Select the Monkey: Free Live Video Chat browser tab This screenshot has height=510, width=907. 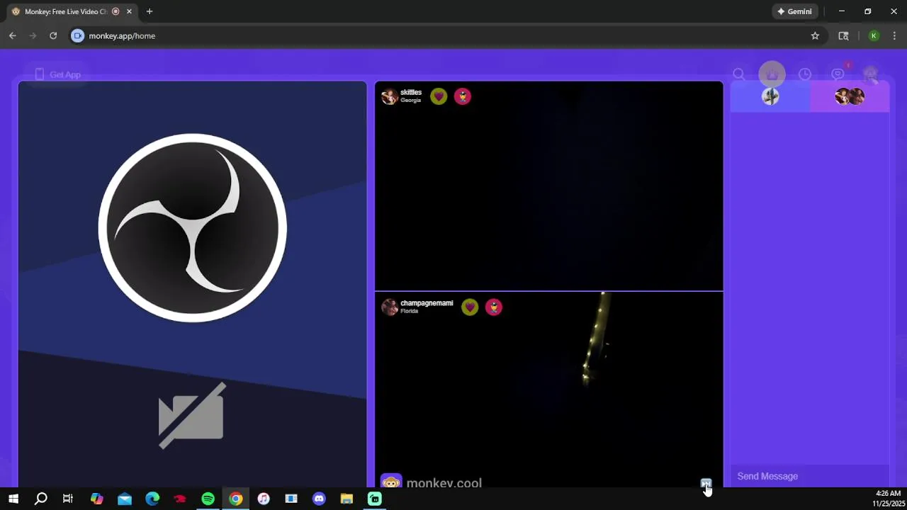point(71,11)
